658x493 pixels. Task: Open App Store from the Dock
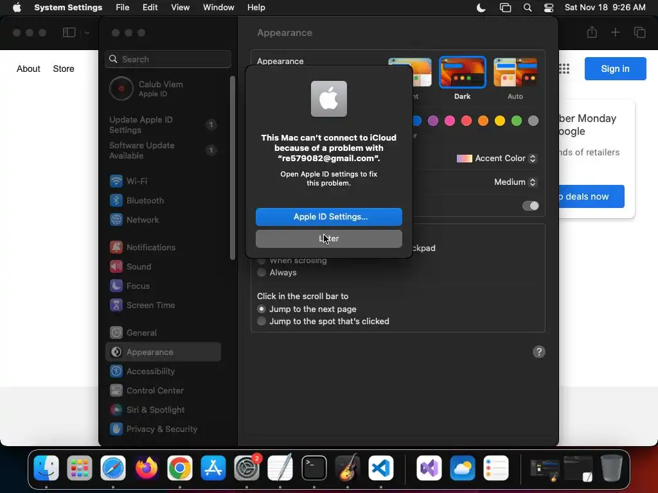(x=213, y=468)
